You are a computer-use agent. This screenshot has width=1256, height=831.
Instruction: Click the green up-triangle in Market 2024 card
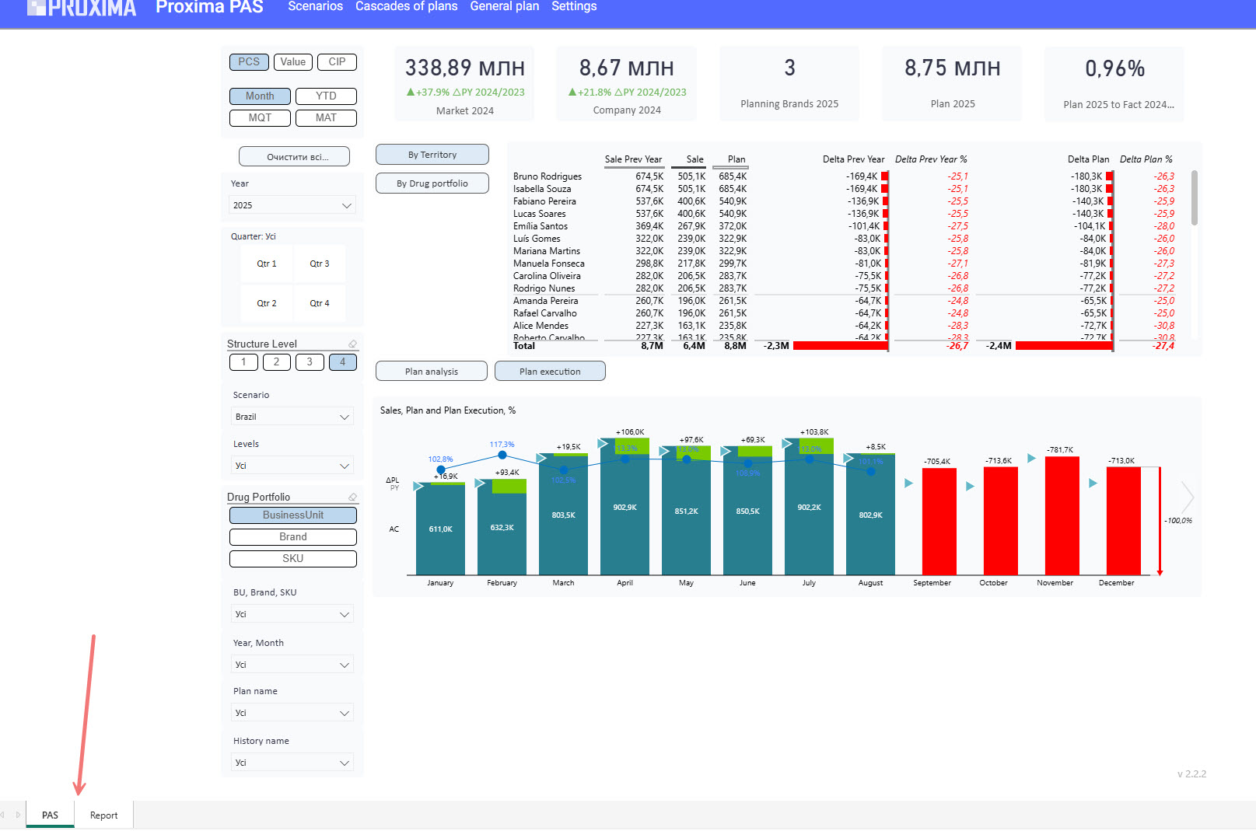pyautogui.click(x=411, y=92)
